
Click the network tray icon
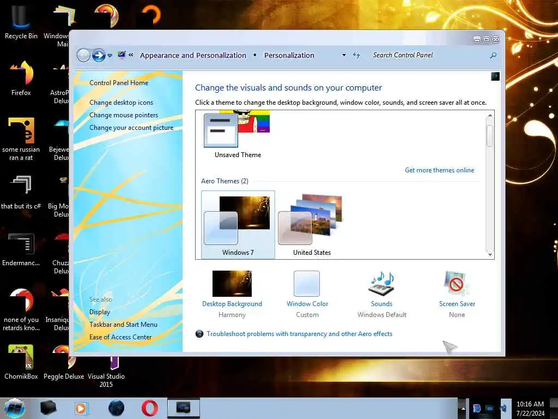490,408
